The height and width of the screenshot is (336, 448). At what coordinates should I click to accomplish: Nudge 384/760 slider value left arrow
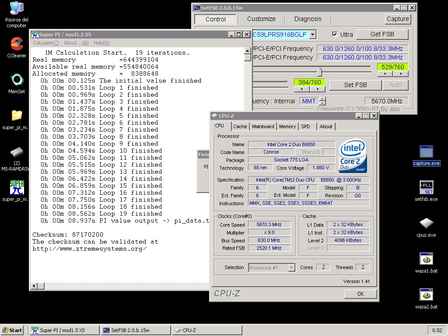coord(302,89)
